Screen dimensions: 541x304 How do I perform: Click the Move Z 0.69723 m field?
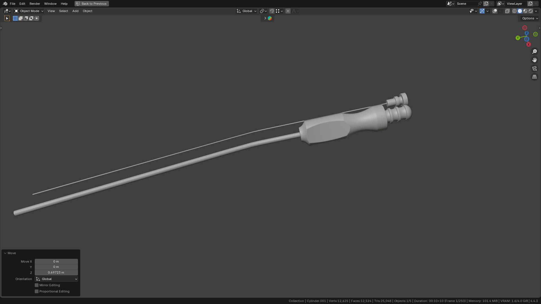coord(56,272)
